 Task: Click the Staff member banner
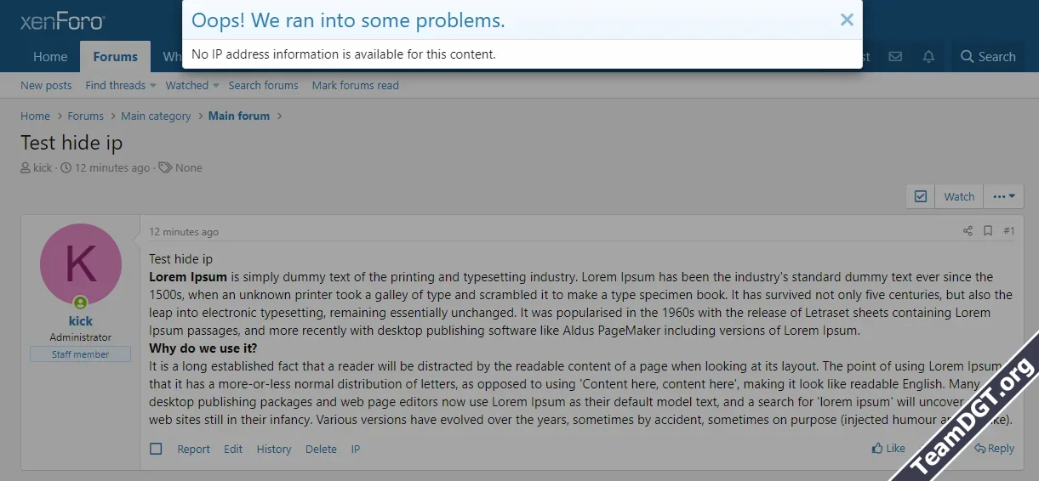[80, 354]
